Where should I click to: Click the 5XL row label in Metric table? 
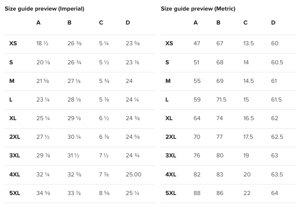click(x=171, y=193)
